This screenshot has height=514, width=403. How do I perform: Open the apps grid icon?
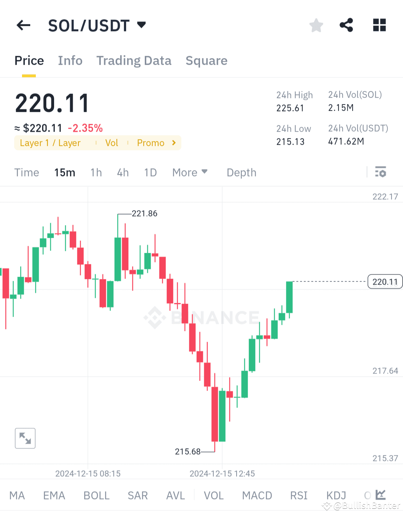tap(379, 25)
